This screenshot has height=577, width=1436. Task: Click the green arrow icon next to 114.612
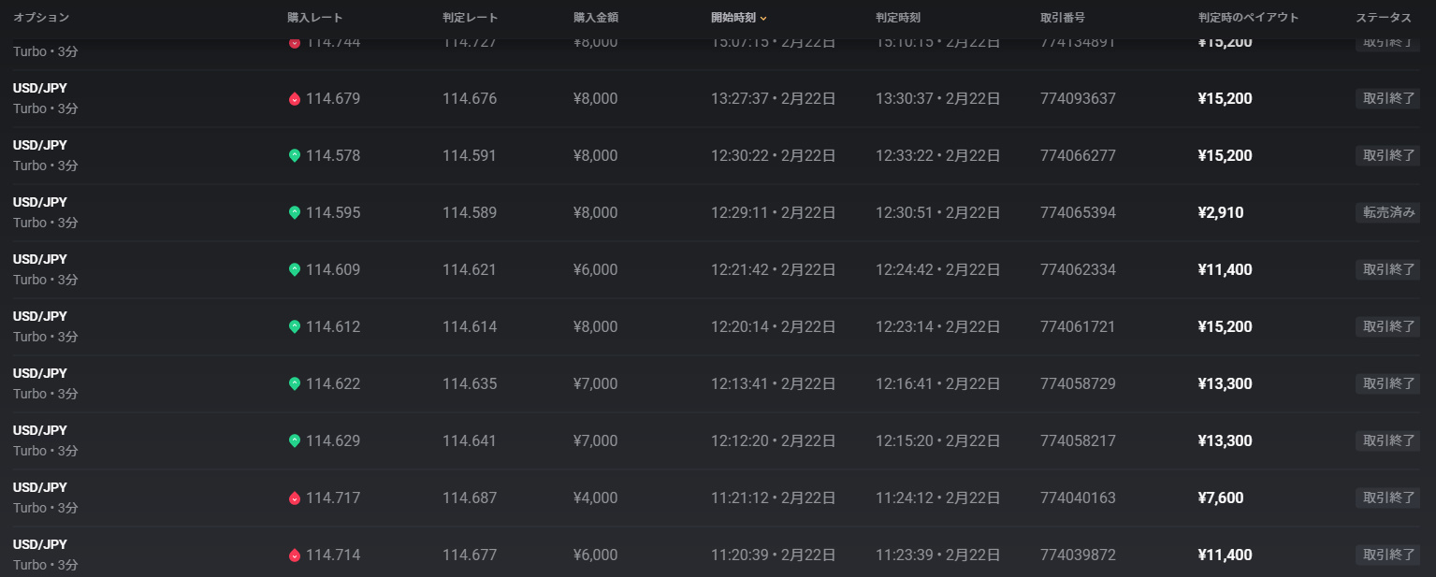(x=295, y=327)
